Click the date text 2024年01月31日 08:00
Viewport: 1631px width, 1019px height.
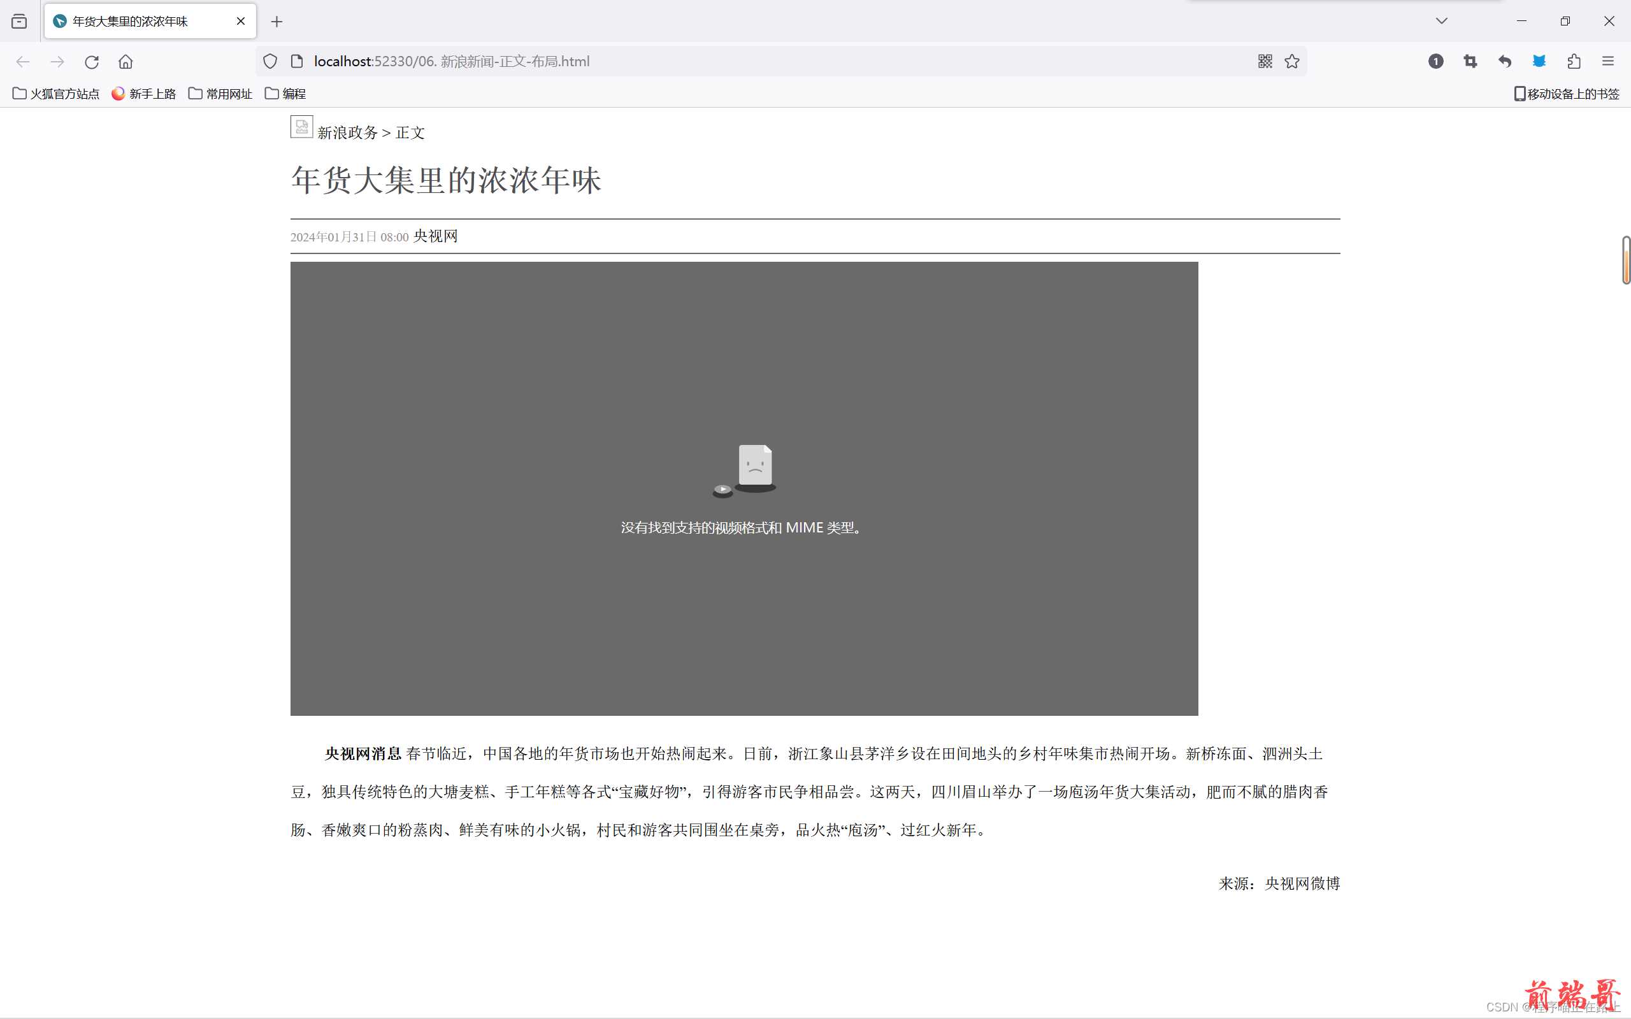click(350, 237)
